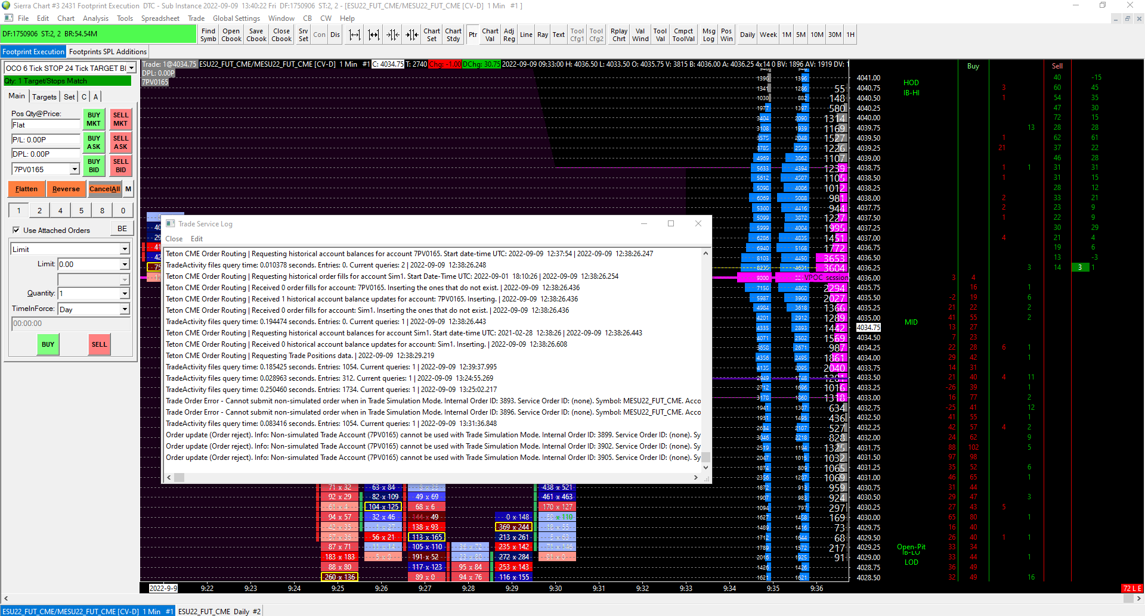Select quantity preset 0
This screenshot has width=1145, height=616.
pos(123,210)
